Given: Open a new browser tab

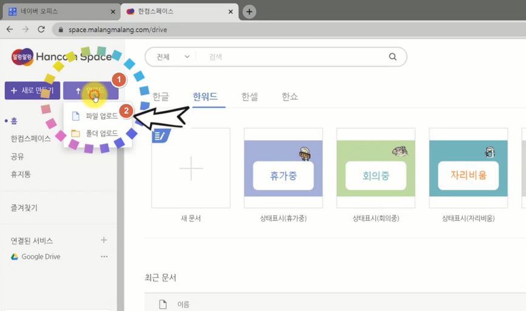Looking at the screenshot, I should [x=249, y=11].
